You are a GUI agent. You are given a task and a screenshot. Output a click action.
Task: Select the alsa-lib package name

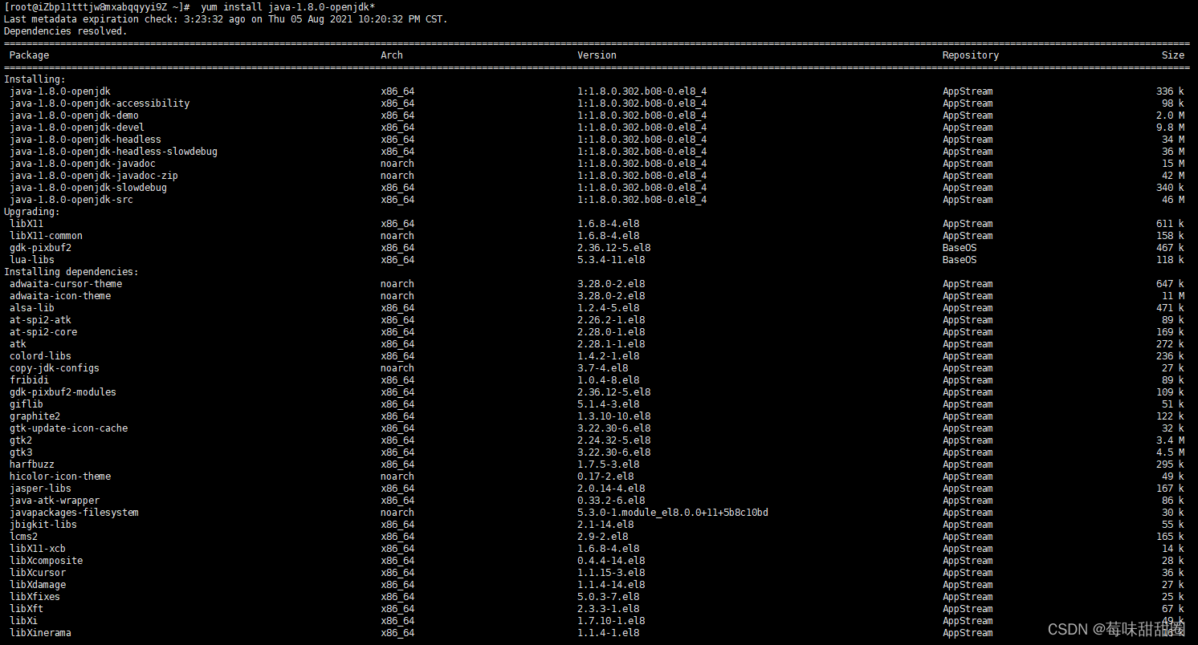click(x=32, y=308)
